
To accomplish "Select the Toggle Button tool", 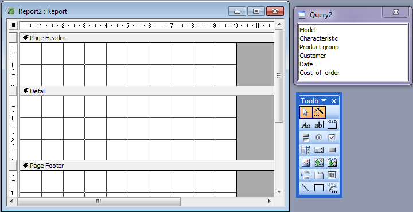I will tap(306, 138).
